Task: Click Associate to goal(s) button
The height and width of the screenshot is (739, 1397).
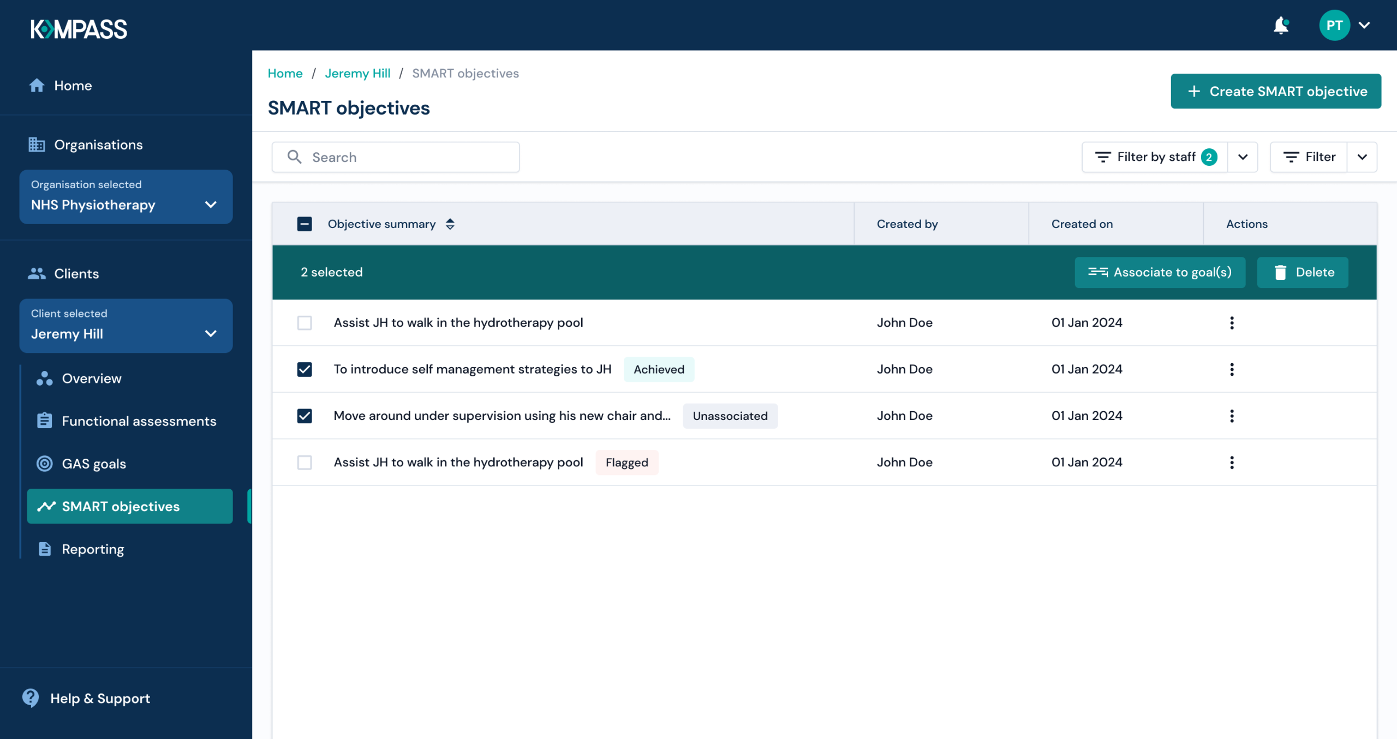Action: tap(1160, 272)
